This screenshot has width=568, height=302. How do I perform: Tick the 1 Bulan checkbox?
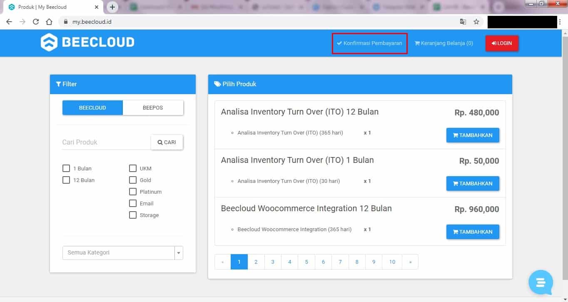(66, 168)
